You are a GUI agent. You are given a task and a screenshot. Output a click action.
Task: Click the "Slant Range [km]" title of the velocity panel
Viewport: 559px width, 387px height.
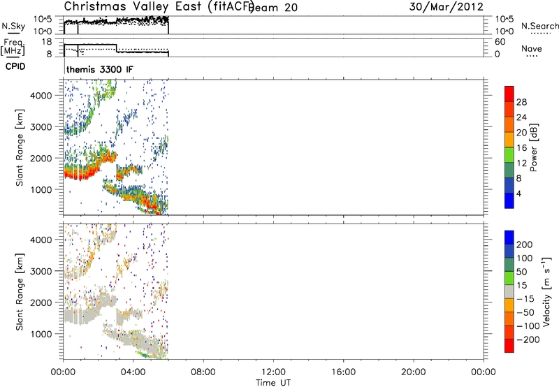point(20,292)
